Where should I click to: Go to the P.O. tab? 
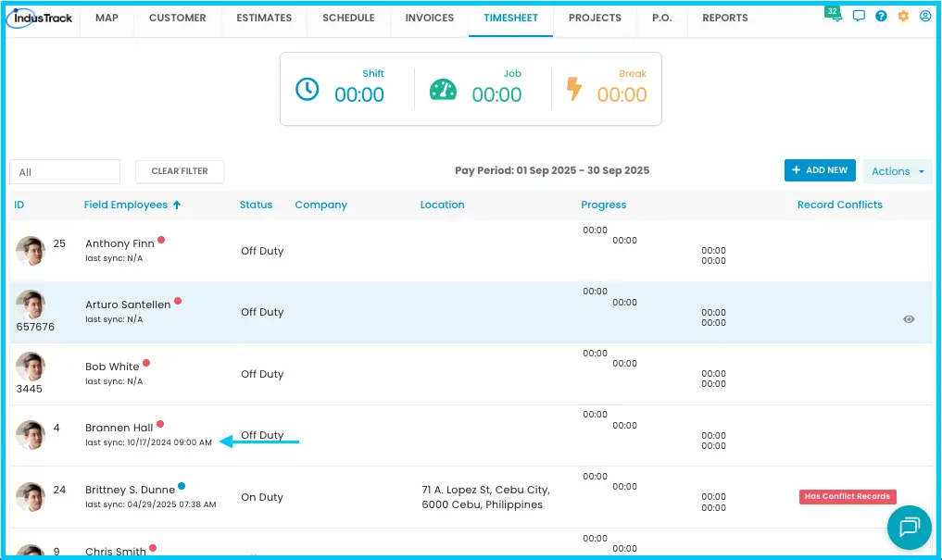pyautogui.click(x=662, y=18)
